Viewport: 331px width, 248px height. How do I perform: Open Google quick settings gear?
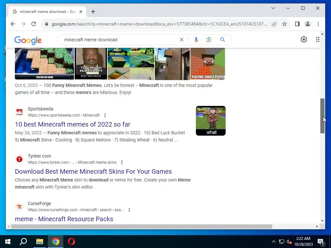click(304, 39)
